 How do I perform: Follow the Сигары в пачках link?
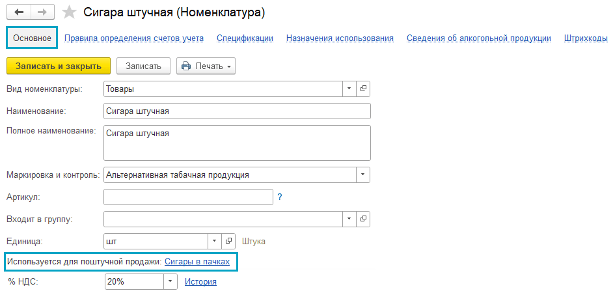pyautogui.click(x=197, y=262)
